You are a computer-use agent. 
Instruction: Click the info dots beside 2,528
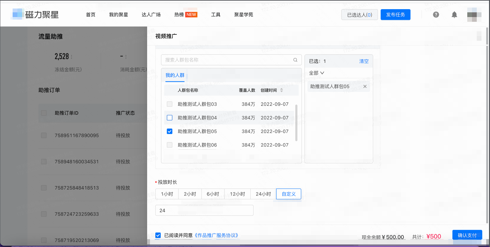72,57
